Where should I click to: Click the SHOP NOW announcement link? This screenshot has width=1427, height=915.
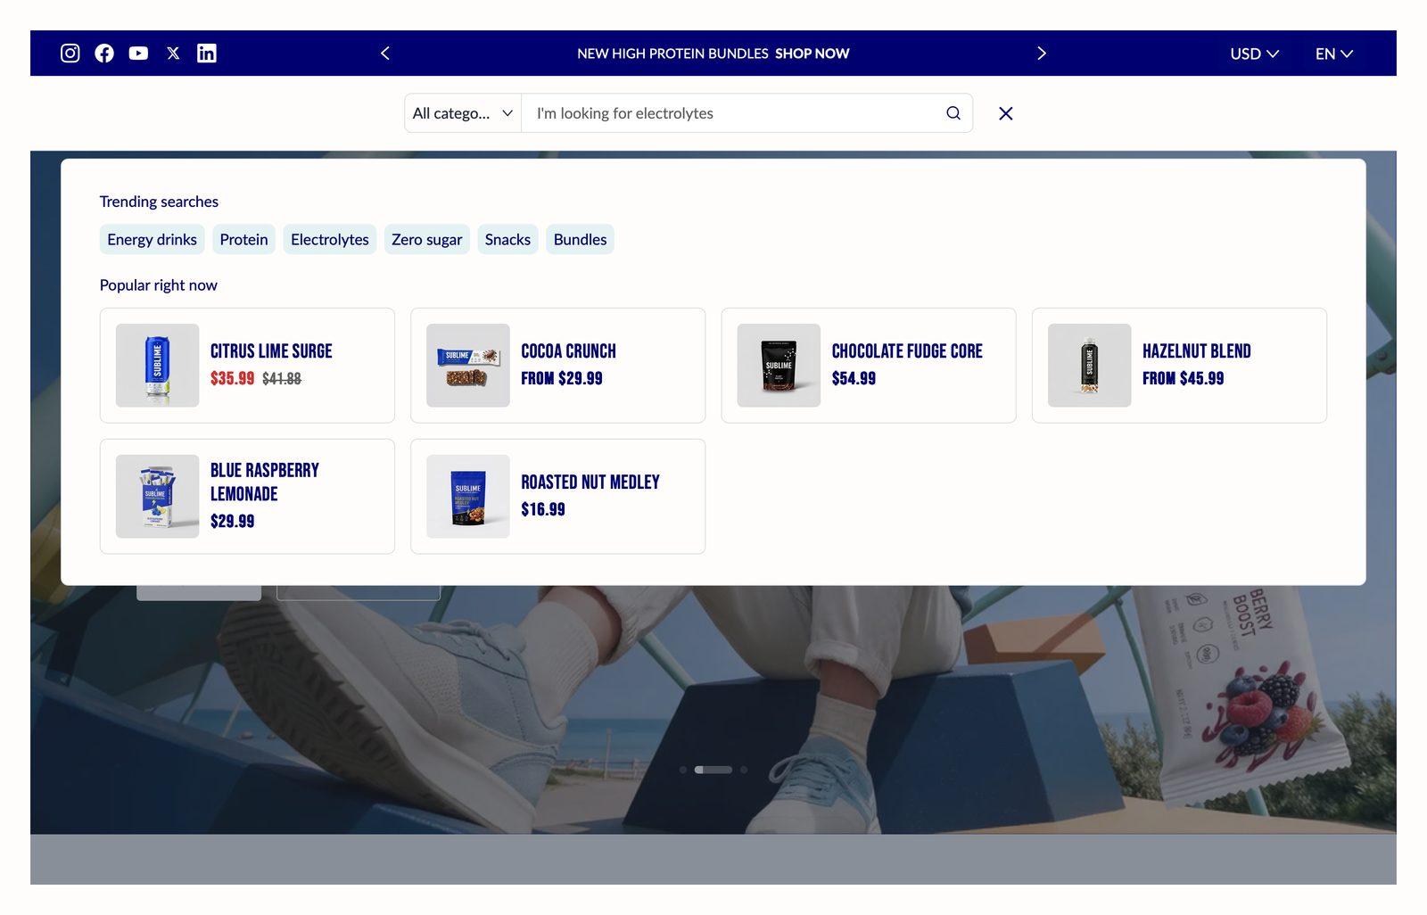click(812, 54)
